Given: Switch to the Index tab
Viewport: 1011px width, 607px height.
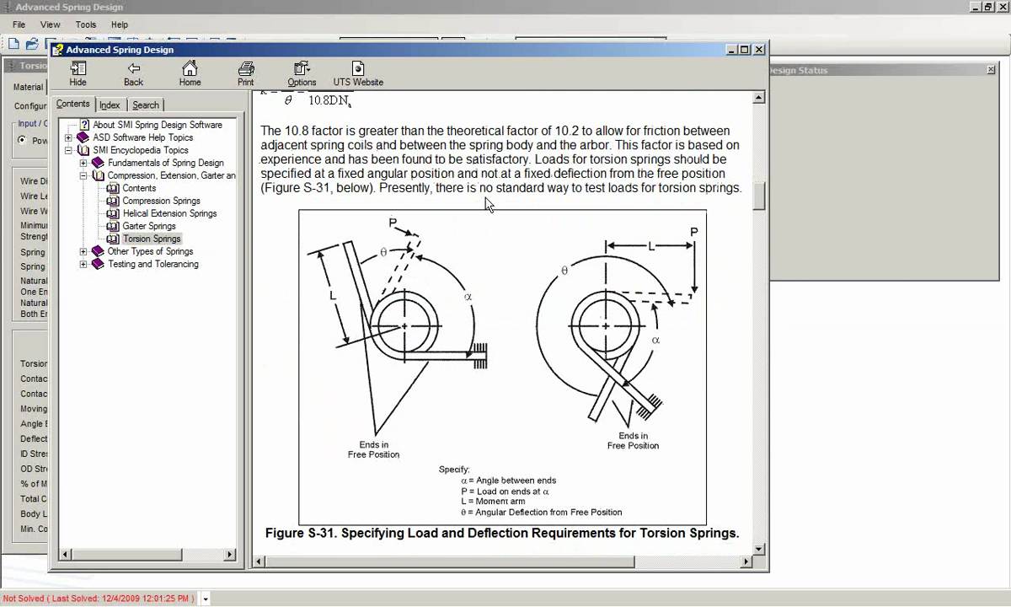Looking at the screenshot, I should tap(110, 105).
